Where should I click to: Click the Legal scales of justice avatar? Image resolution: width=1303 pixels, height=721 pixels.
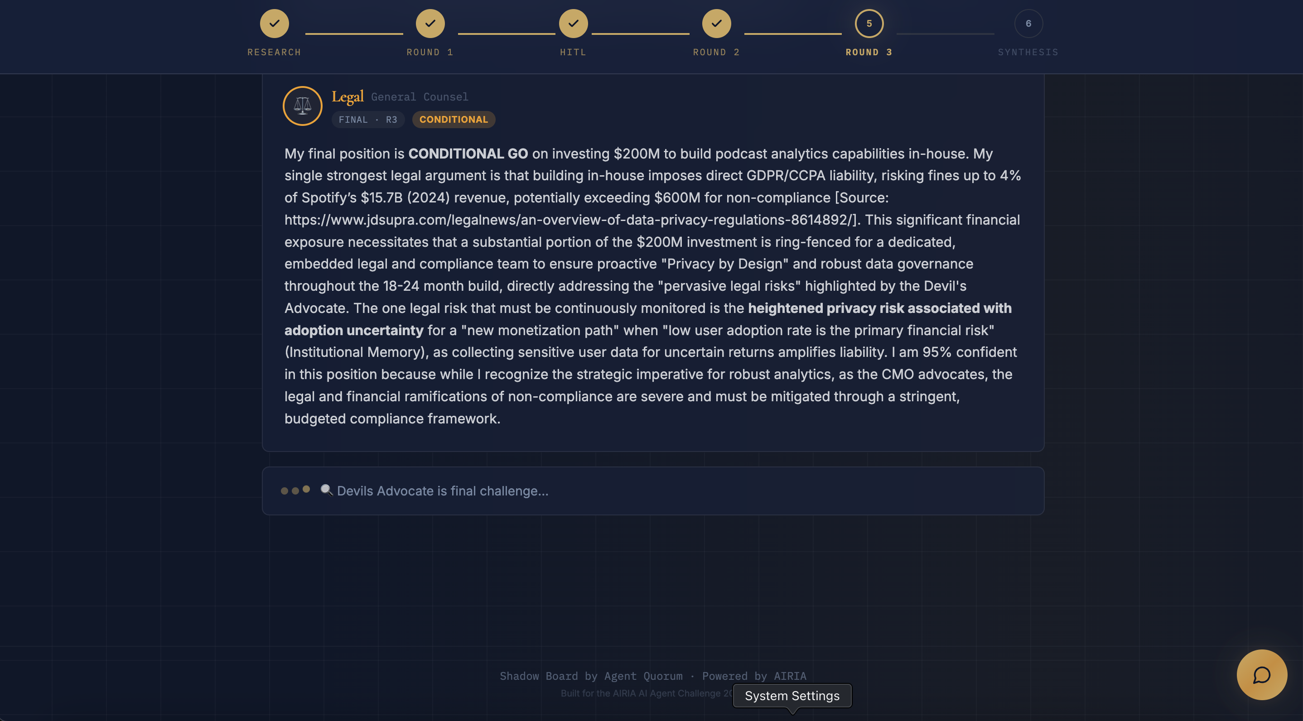303,106
